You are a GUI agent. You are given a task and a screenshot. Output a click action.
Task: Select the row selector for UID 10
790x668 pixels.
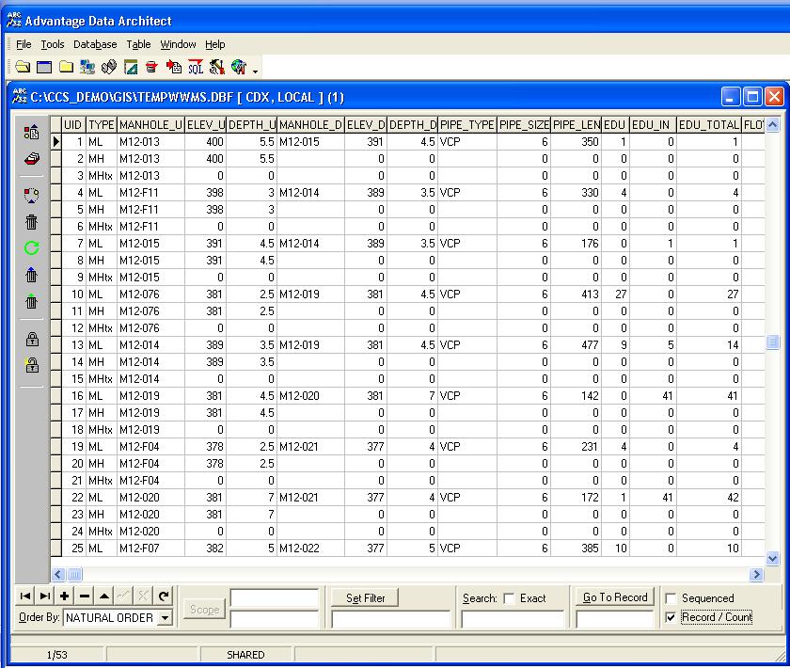click(x=55, y=294)
